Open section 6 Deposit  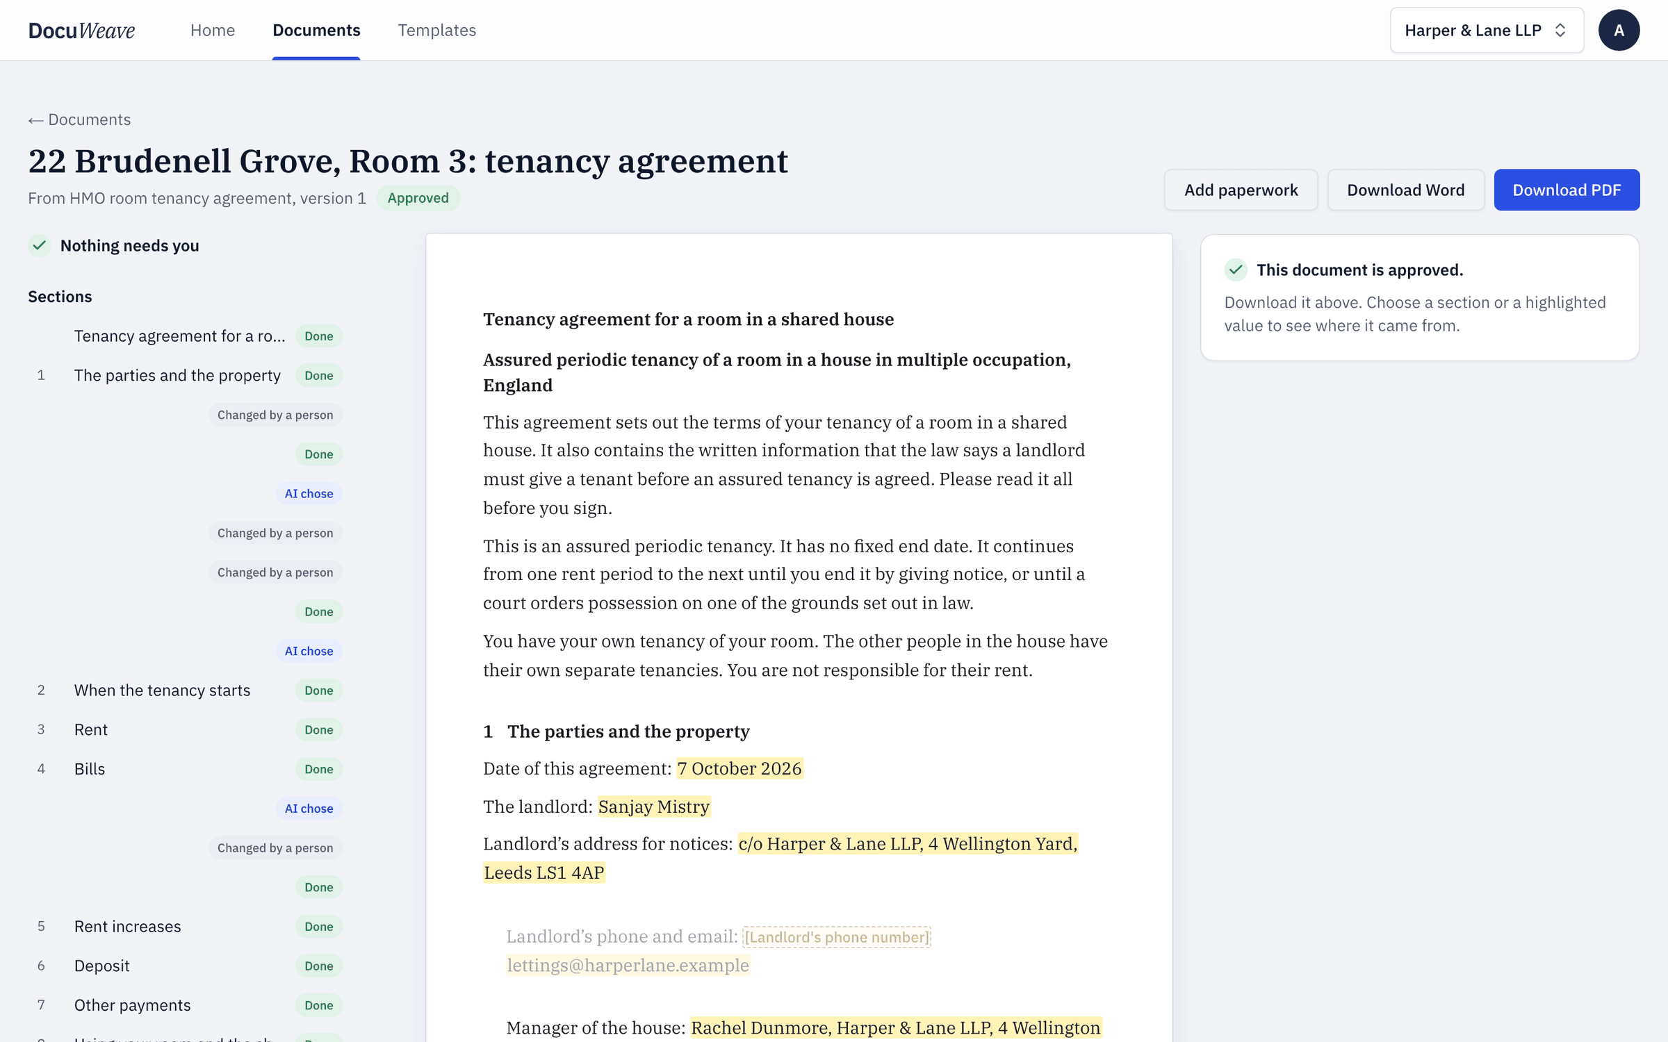186,966
